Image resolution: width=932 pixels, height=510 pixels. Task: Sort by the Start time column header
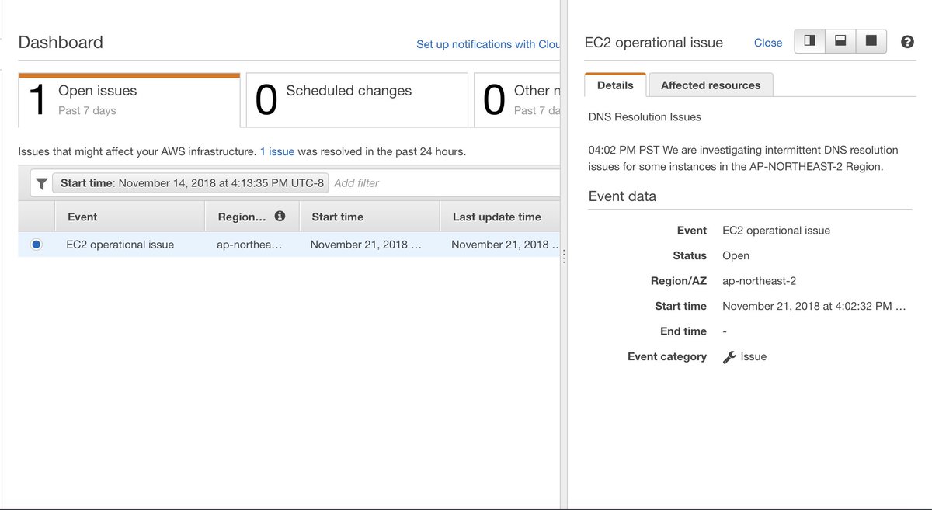tap(369, 217)
